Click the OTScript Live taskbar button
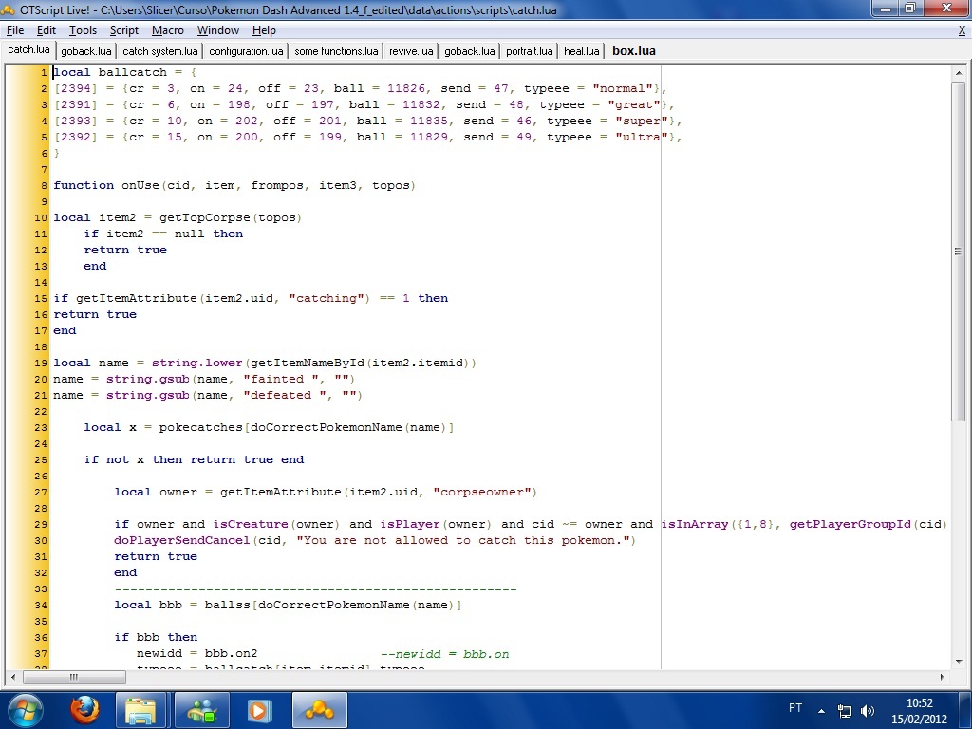972x729 pixels. pos(319,710)
